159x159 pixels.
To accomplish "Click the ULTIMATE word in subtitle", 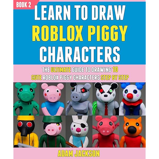I will (x=61, y=70).
